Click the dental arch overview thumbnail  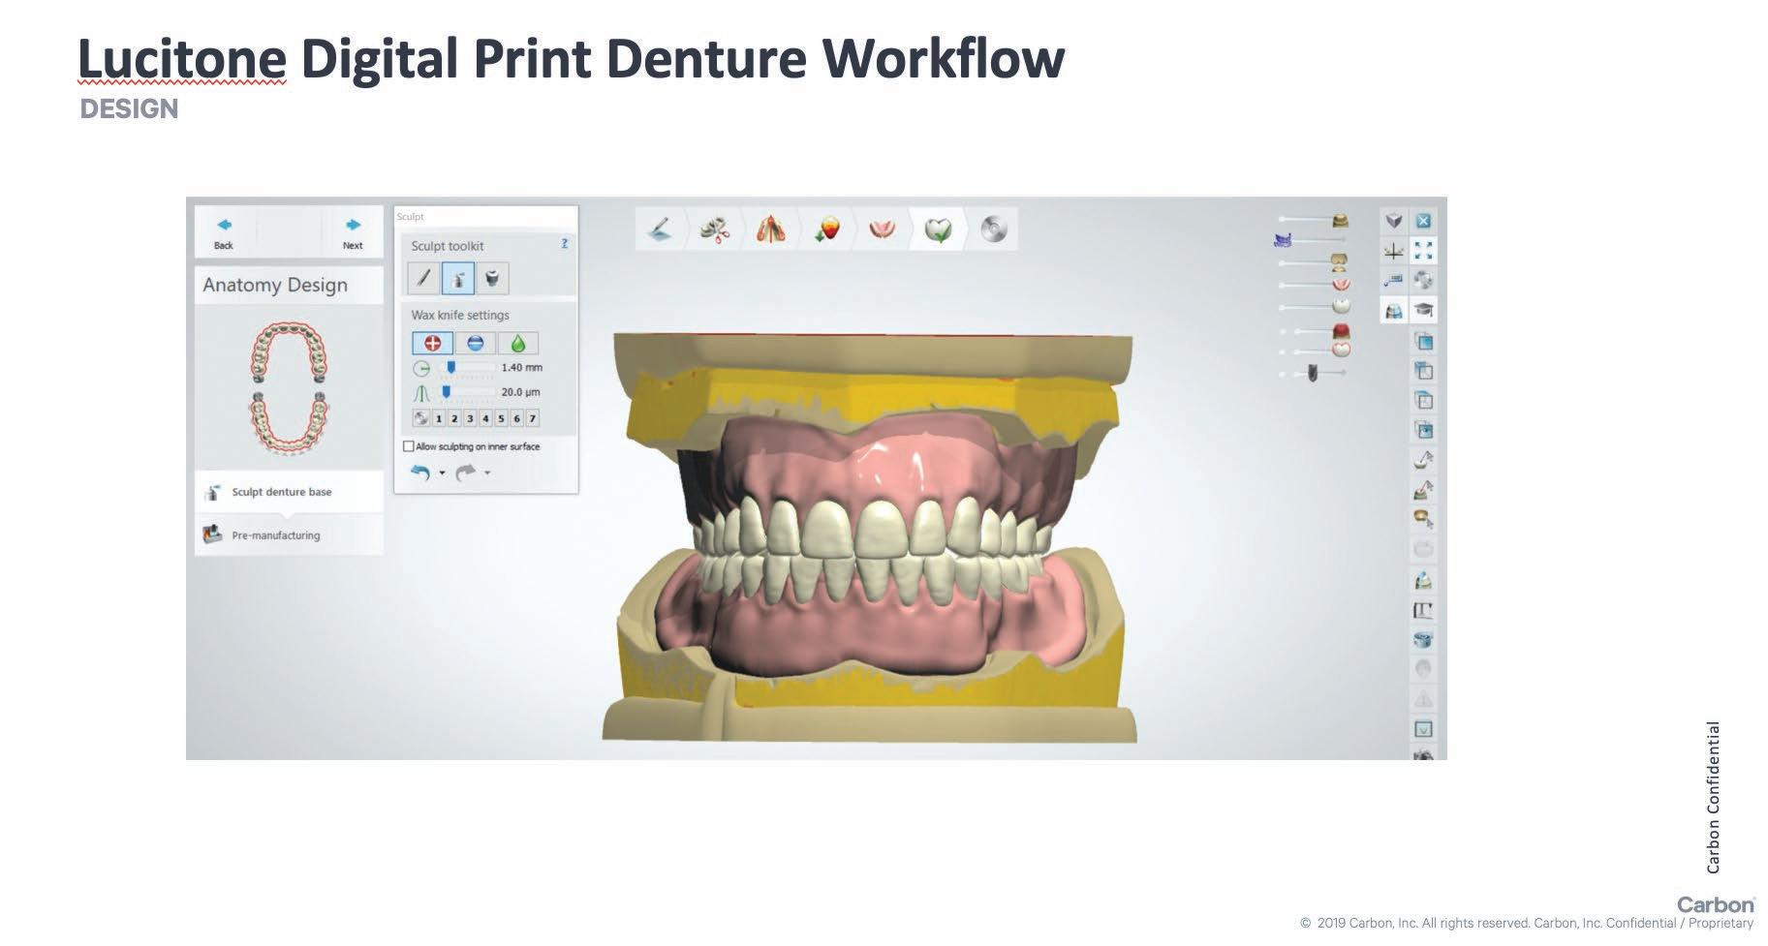pyautogui.click(x=289, y=389)
